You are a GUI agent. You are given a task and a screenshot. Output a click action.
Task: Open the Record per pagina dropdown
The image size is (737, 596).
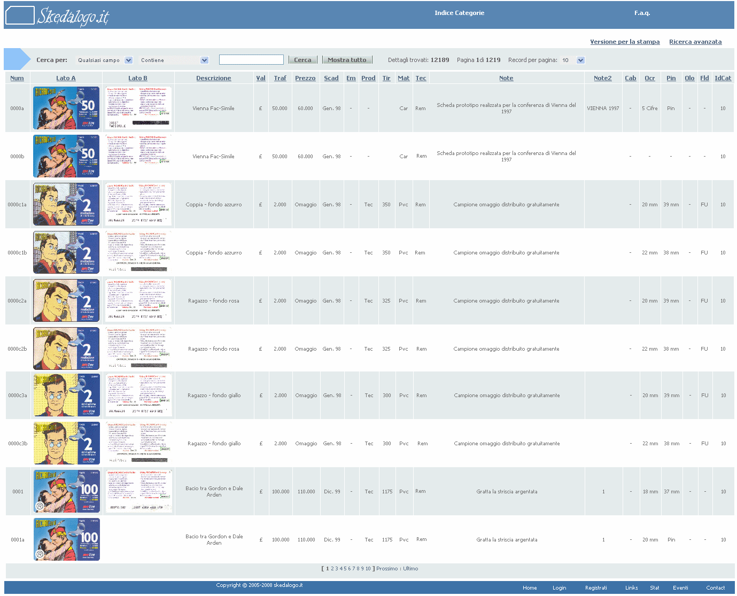[581, 60]
